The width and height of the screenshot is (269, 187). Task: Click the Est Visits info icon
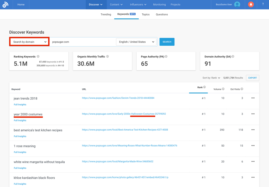point(242,89)
